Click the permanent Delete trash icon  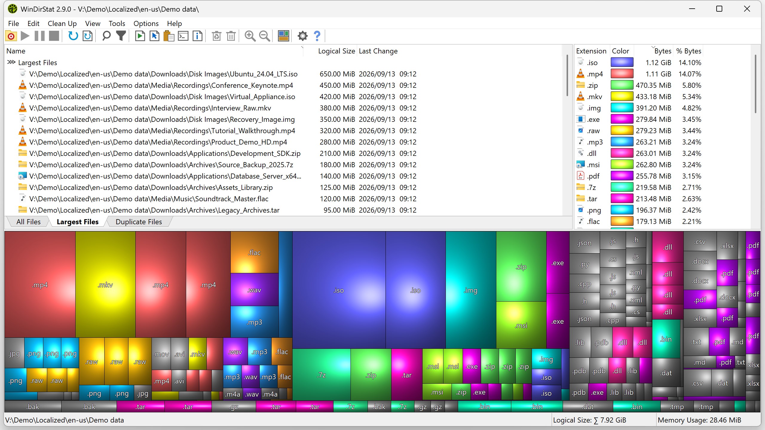[231, 36]
